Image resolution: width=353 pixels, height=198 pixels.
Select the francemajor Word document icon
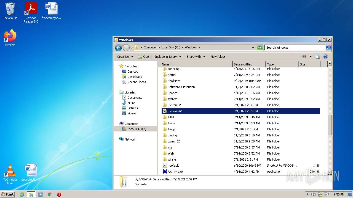point(51,11)
